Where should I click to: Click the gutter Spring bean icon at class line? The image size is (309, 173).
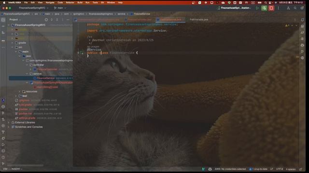[x=82, y=53]
